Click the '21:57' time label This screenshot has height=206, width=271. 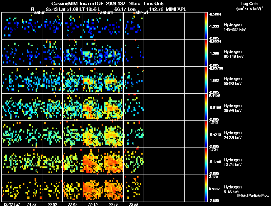click(32, 204)
